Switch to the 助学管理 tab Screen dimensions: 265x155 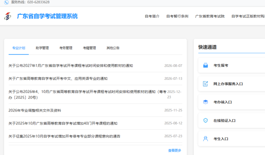coord(42,48)
